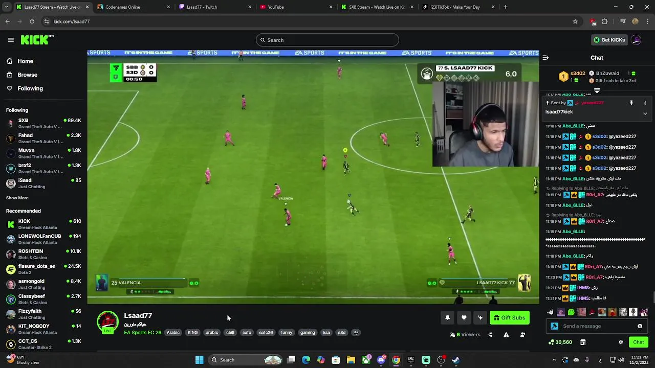Click the user icon right of report triangle
655x368 pixels.
coord(522,335)
